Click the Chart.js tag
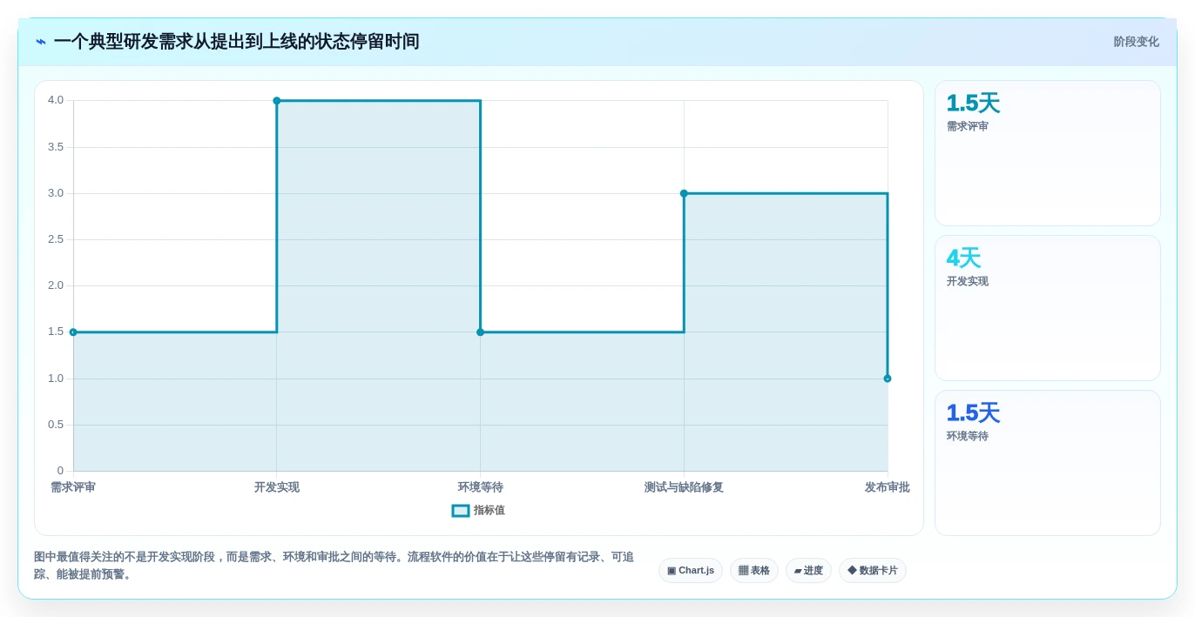 click(x=691, y=571)
